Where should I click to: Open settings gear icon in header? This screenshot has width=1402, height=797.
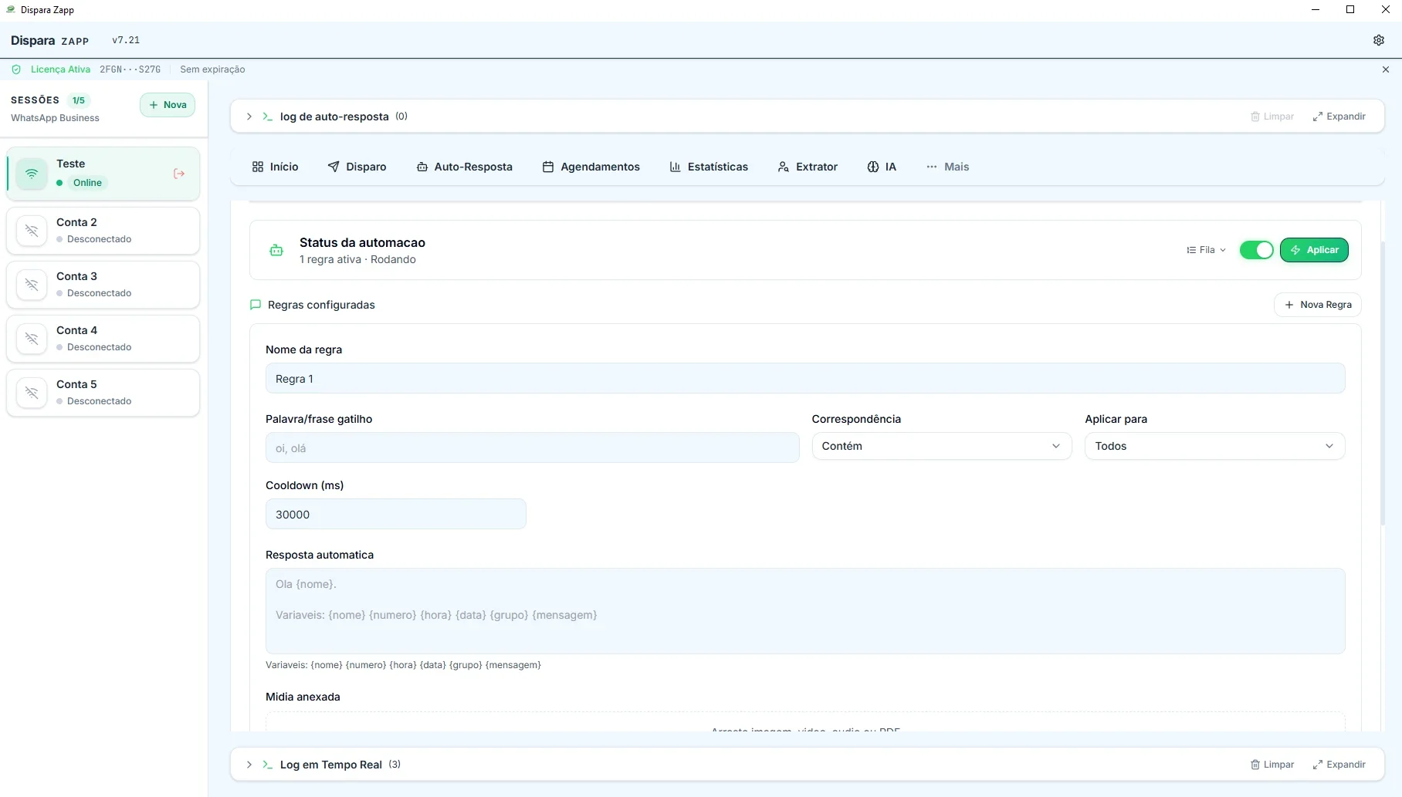point(1378,40)
